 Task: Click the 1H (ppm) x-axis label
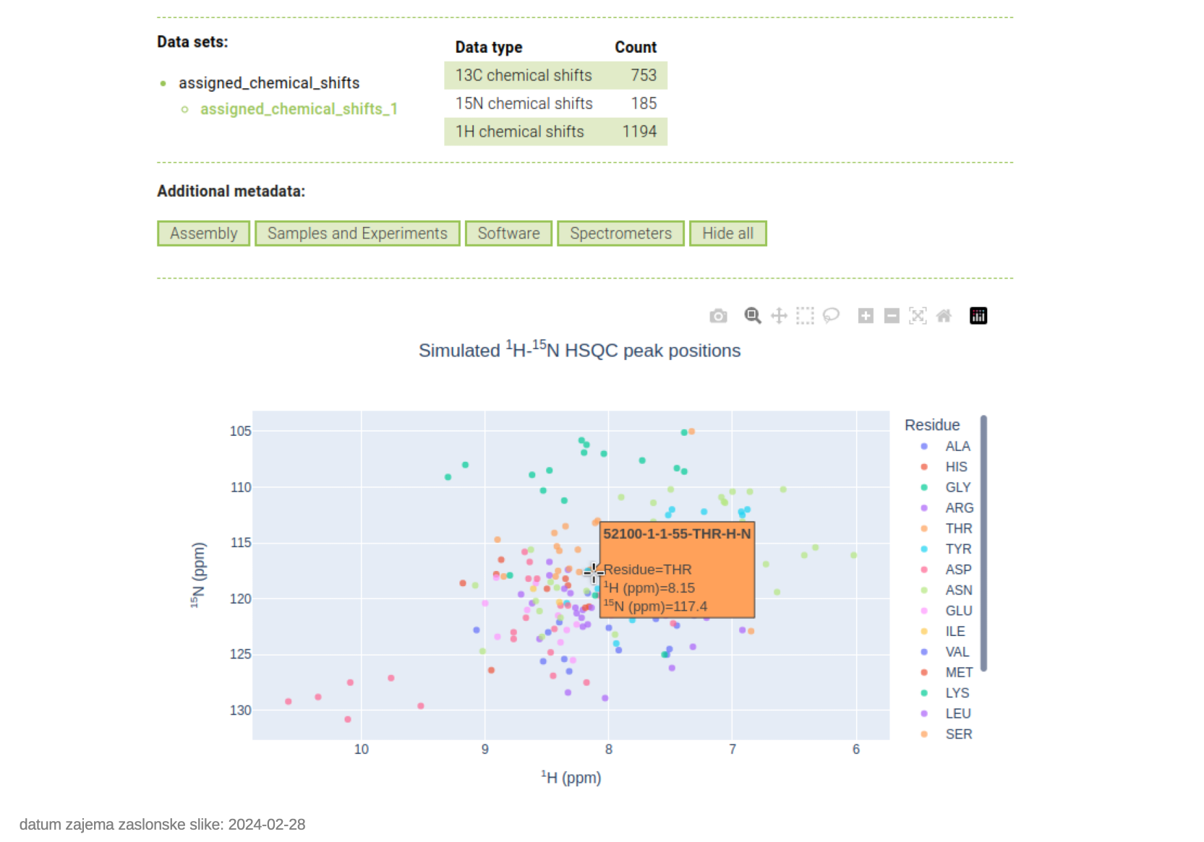click(x=571, y=778)
